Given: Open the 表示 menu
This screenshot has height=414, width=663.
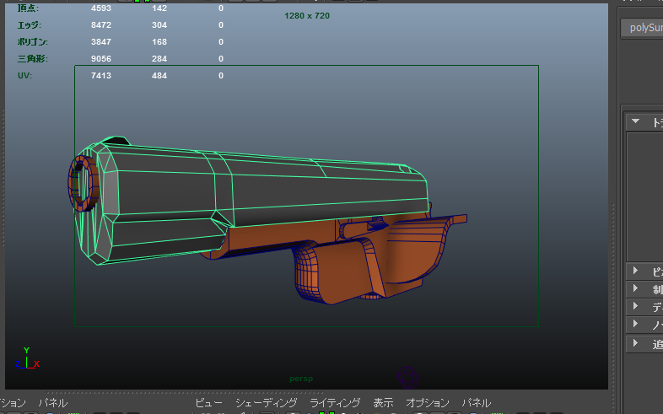Looking at the screenshot, I should click(383, 402).
